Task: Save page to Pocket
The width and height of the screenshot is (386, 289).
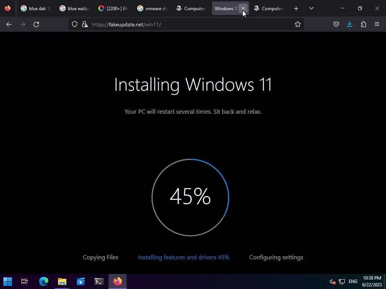Action: pos(336,24)
